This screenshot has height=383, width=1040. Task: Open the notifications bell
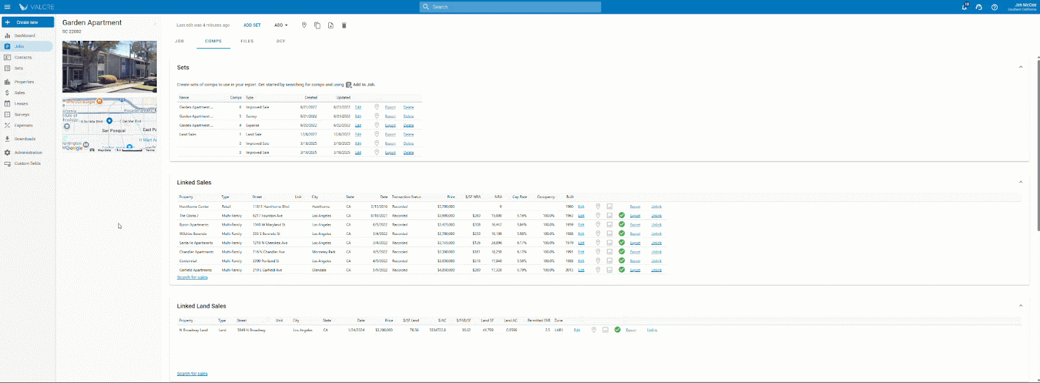[x=965, y=6]
